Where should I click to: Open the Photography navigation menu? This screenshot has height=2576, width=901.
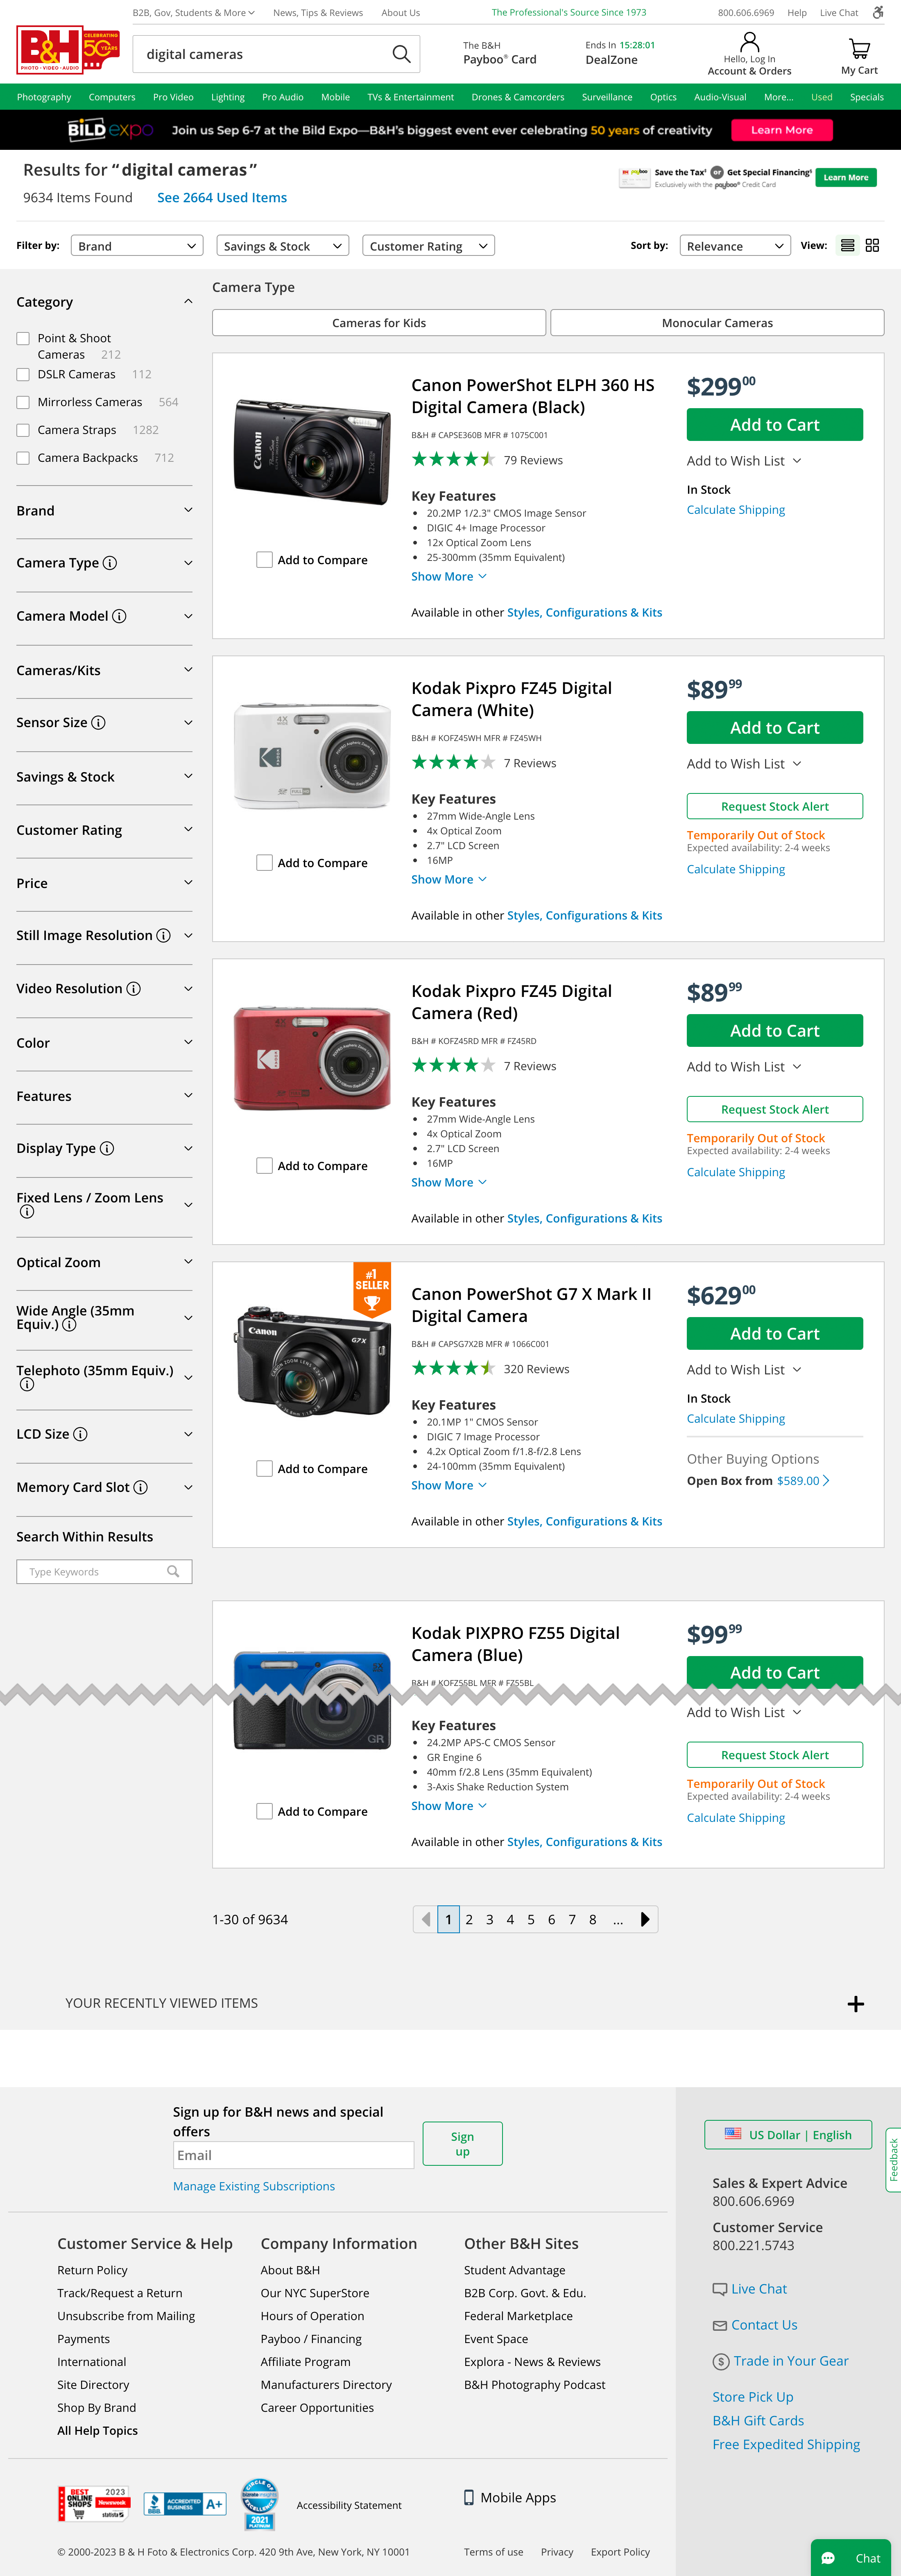(44, 97)
